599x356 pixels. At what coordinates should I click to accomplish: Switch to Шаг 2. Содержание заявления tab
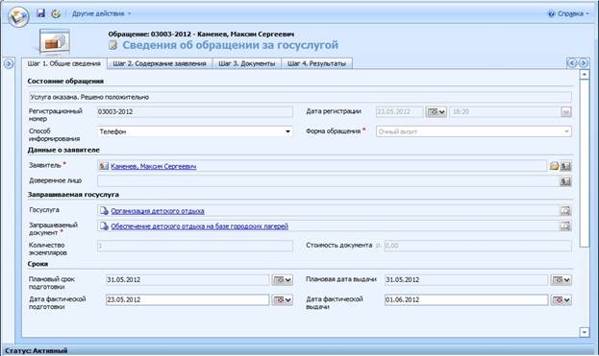[x=160, y=63]
